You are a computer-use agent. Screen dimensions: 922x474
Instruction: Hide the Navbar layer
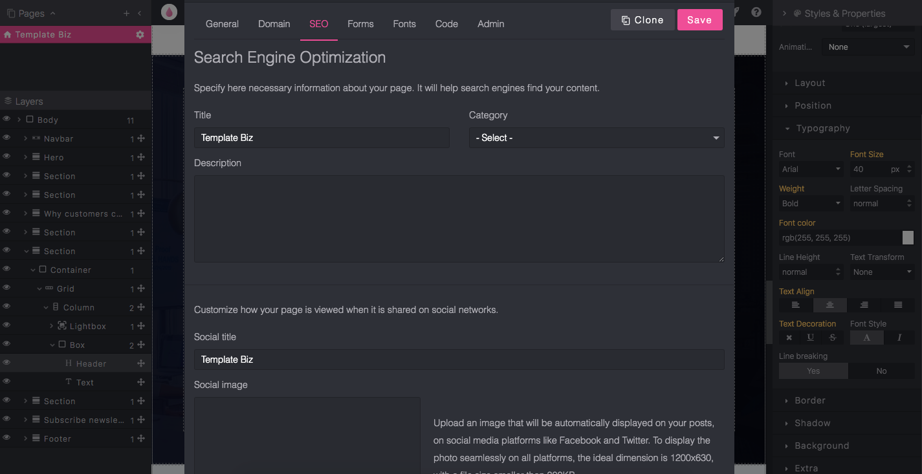pyautogui.click(x=6, y=138)
